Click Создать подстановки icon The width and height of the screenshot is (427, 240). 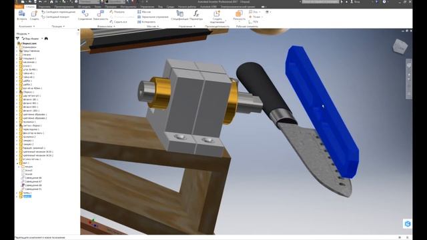pyautogui.click(x=217, y=13)
